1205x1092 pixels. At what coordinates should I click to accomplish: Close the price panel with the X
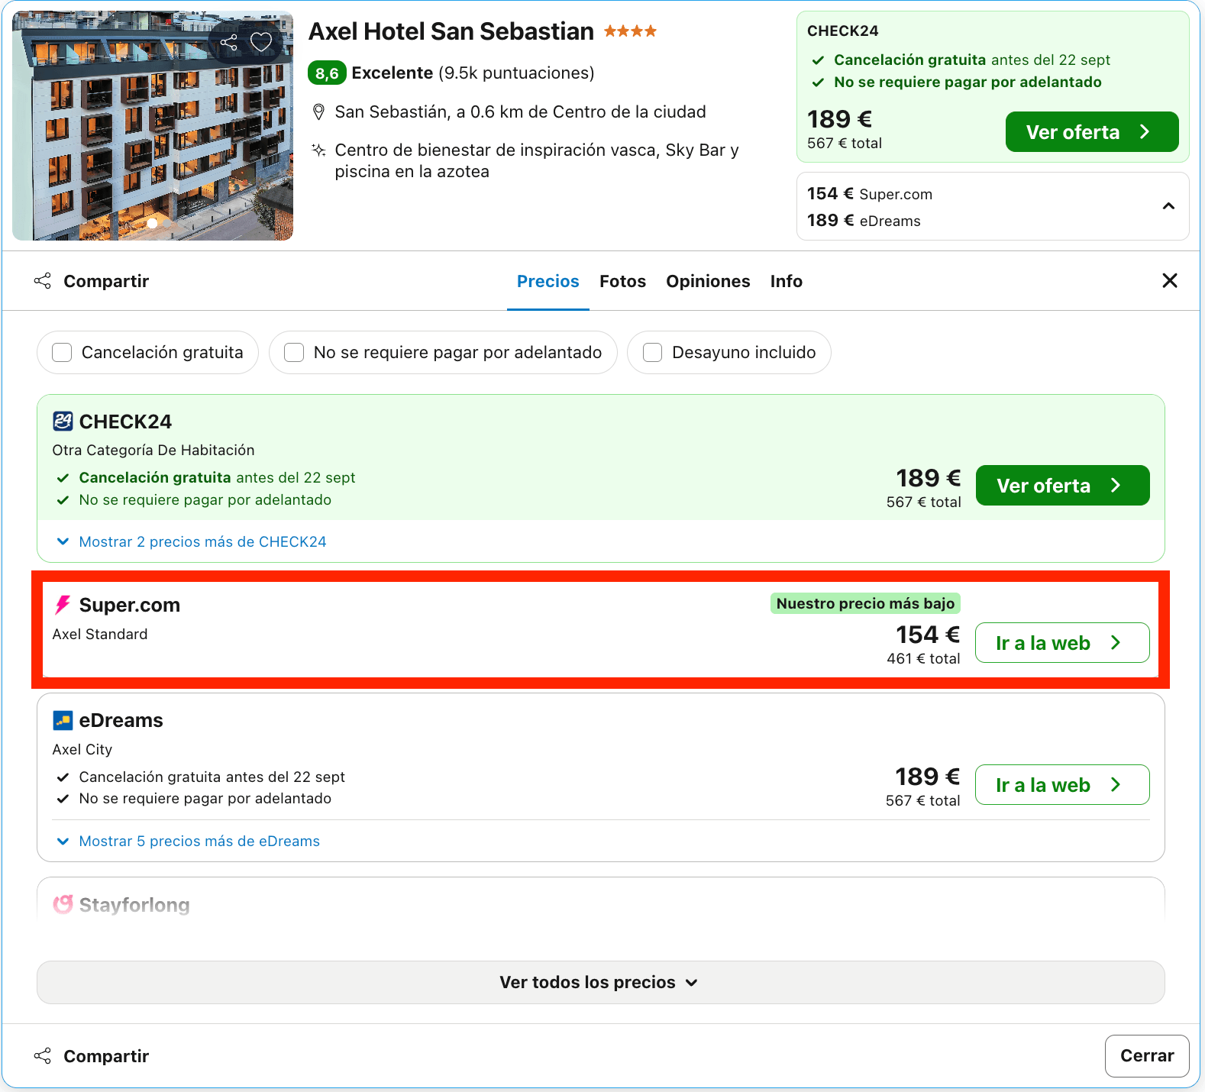tap(1169, 281)
